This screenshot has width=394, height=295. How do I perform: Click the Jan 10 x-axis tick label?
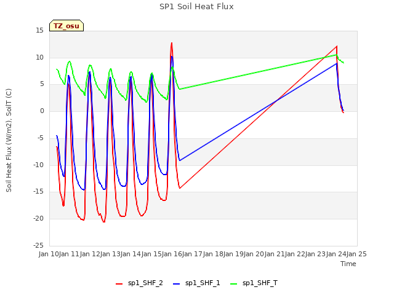[x=49, y=254]
